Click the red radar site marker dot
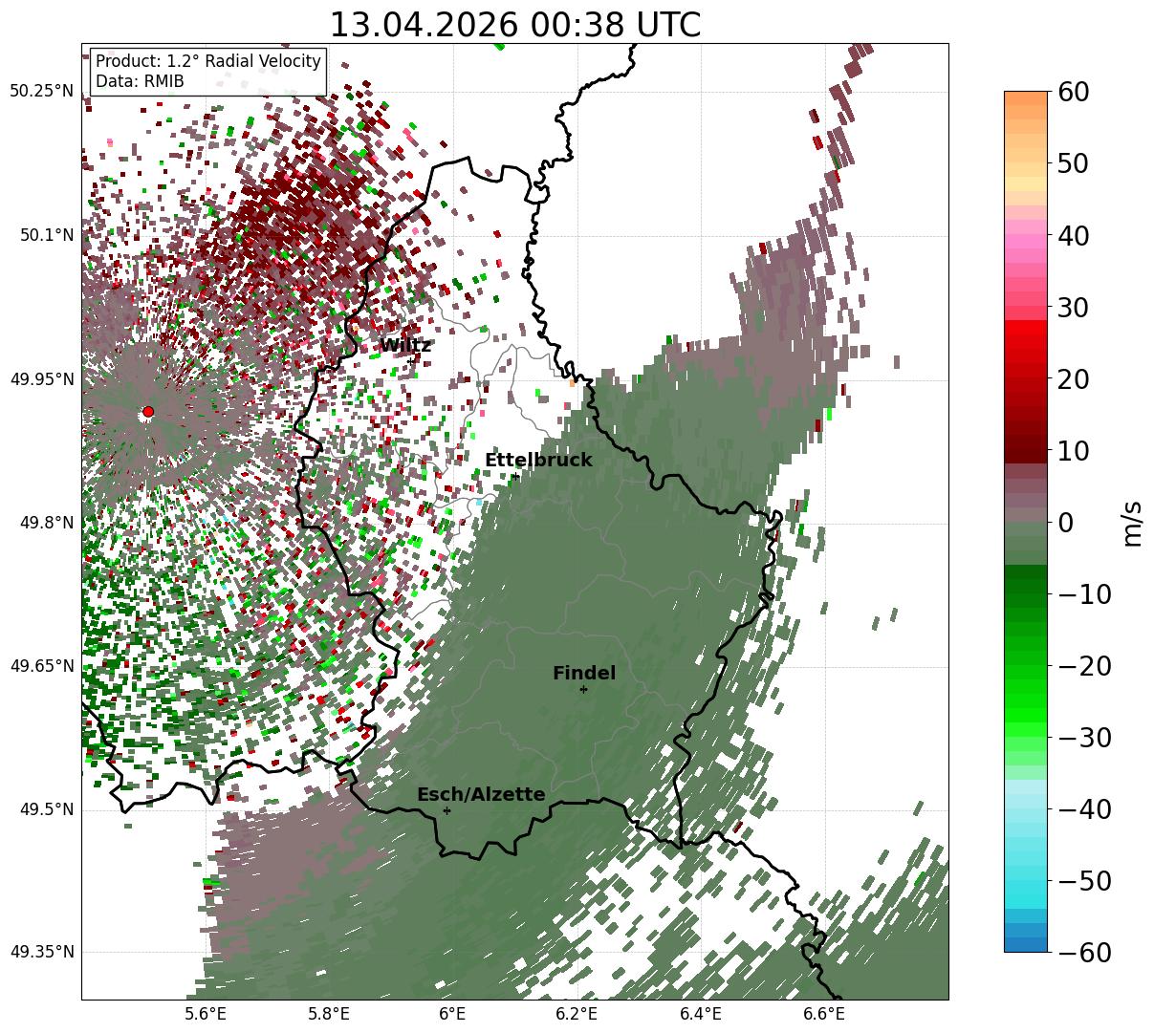This screenshot has height=1033, width=1154. tap(147, 412)
